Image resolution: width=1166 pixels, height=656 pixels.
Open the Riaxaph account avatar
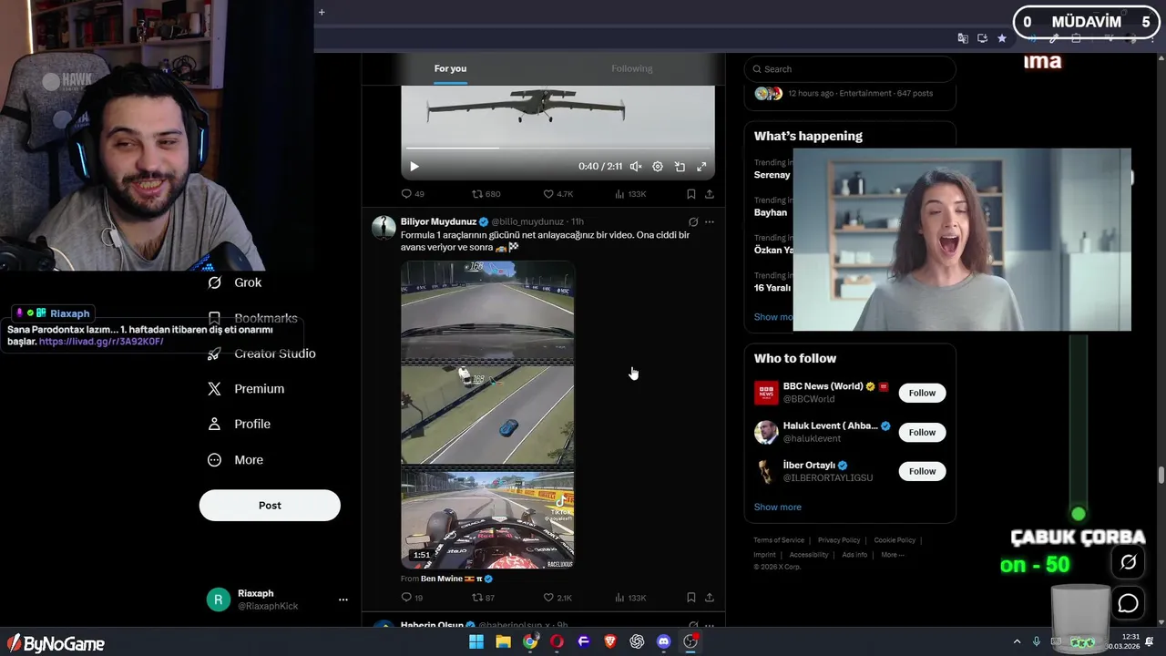(218, 600)
